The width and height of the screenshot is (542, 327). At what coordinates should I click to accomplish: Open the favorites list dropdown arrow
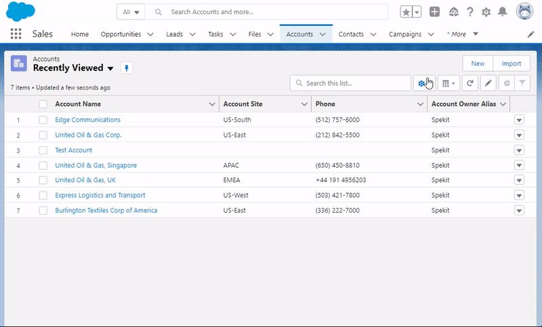[417, 12]
